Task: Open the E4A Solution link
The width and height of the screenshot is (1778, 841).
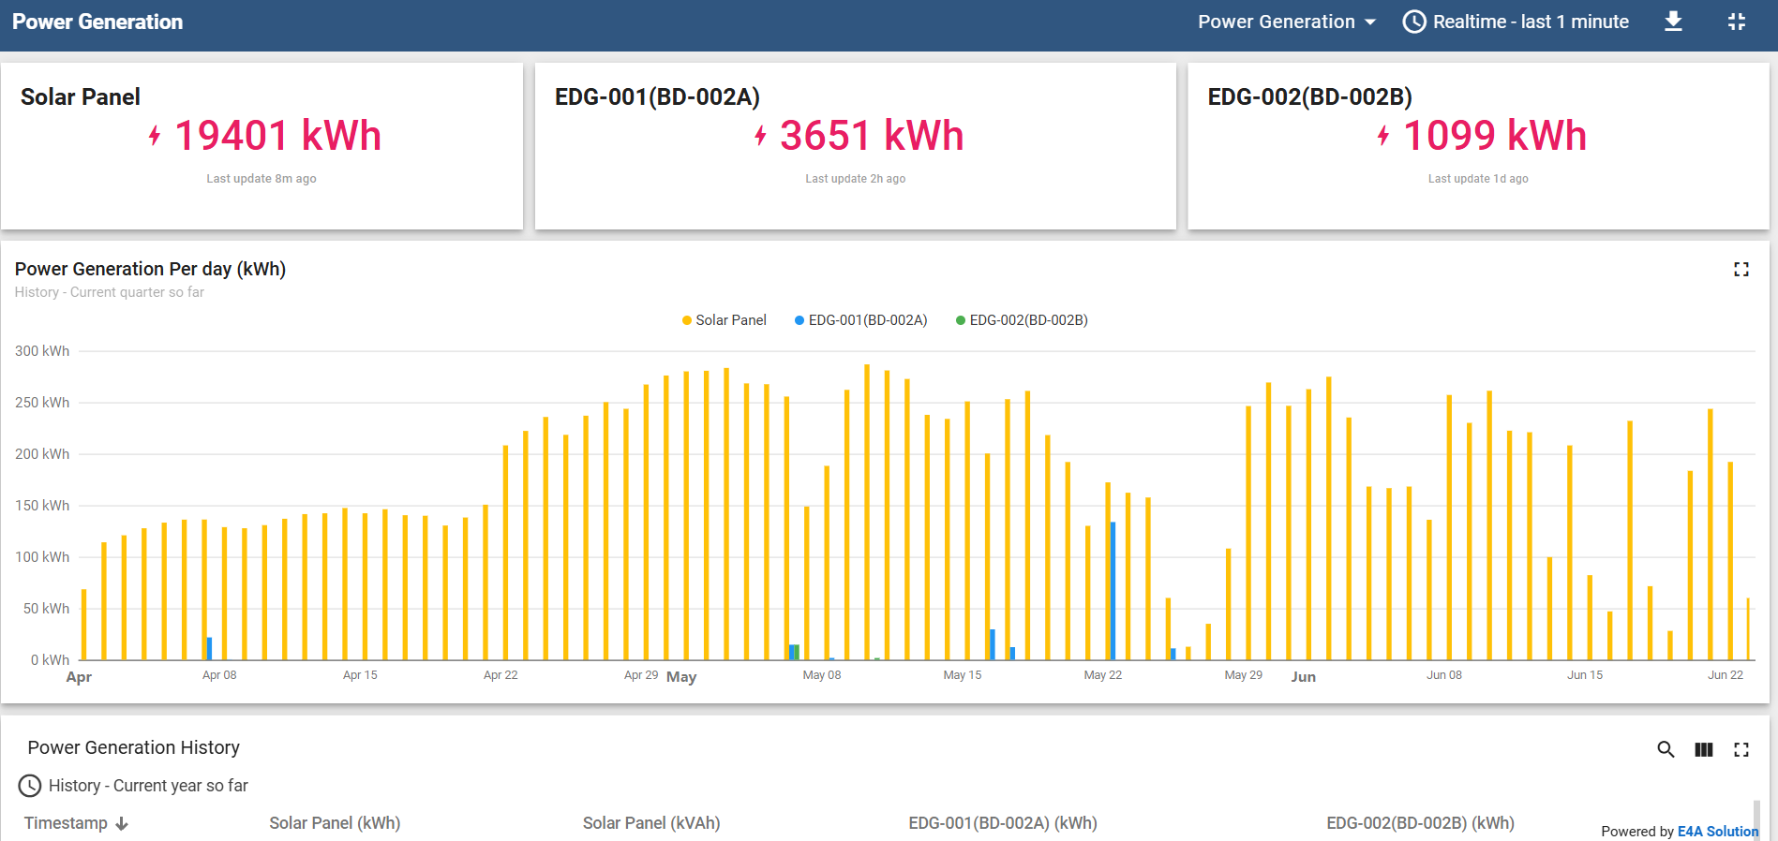Action: click(1718, 832)
